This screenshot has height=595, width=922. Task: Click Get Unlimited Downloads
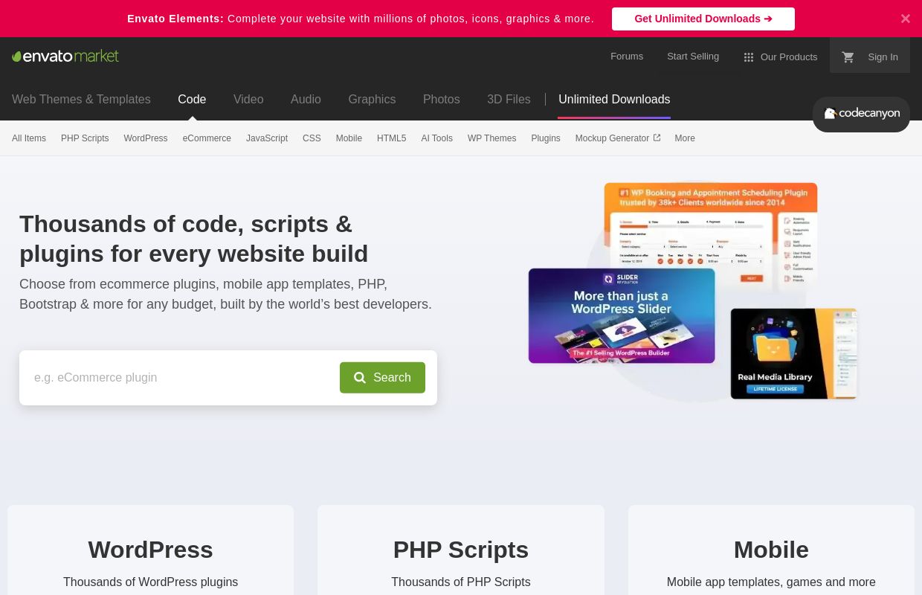click(703, 19)
